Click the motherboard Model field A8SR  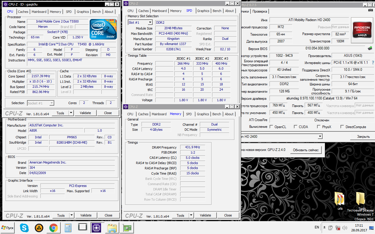[56, 130]
